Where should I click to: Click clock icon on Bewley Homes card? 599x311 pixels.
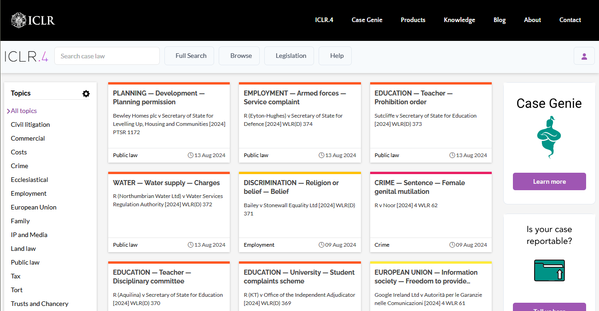(191, 155)
